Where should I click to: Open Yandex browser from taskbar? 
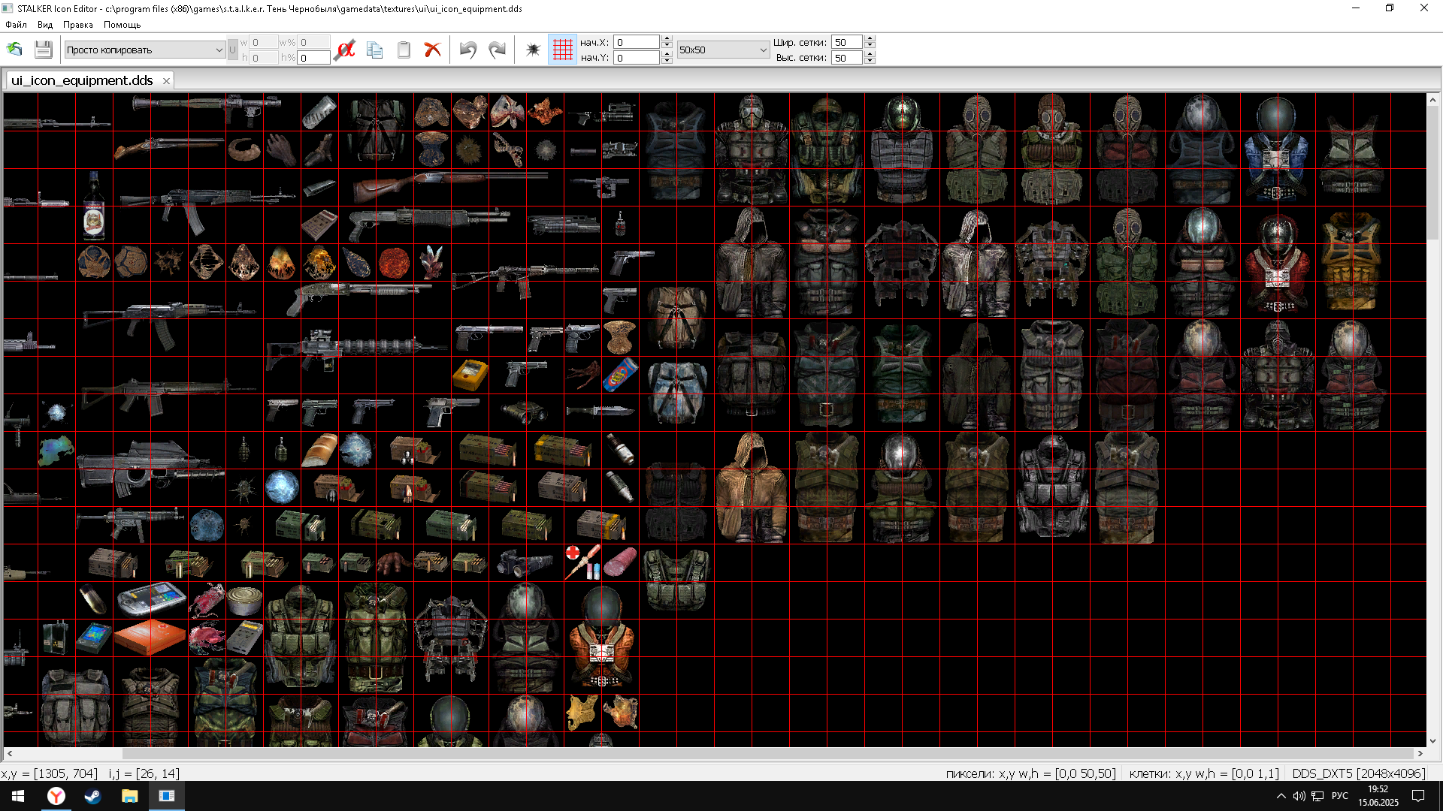(56, 796)
